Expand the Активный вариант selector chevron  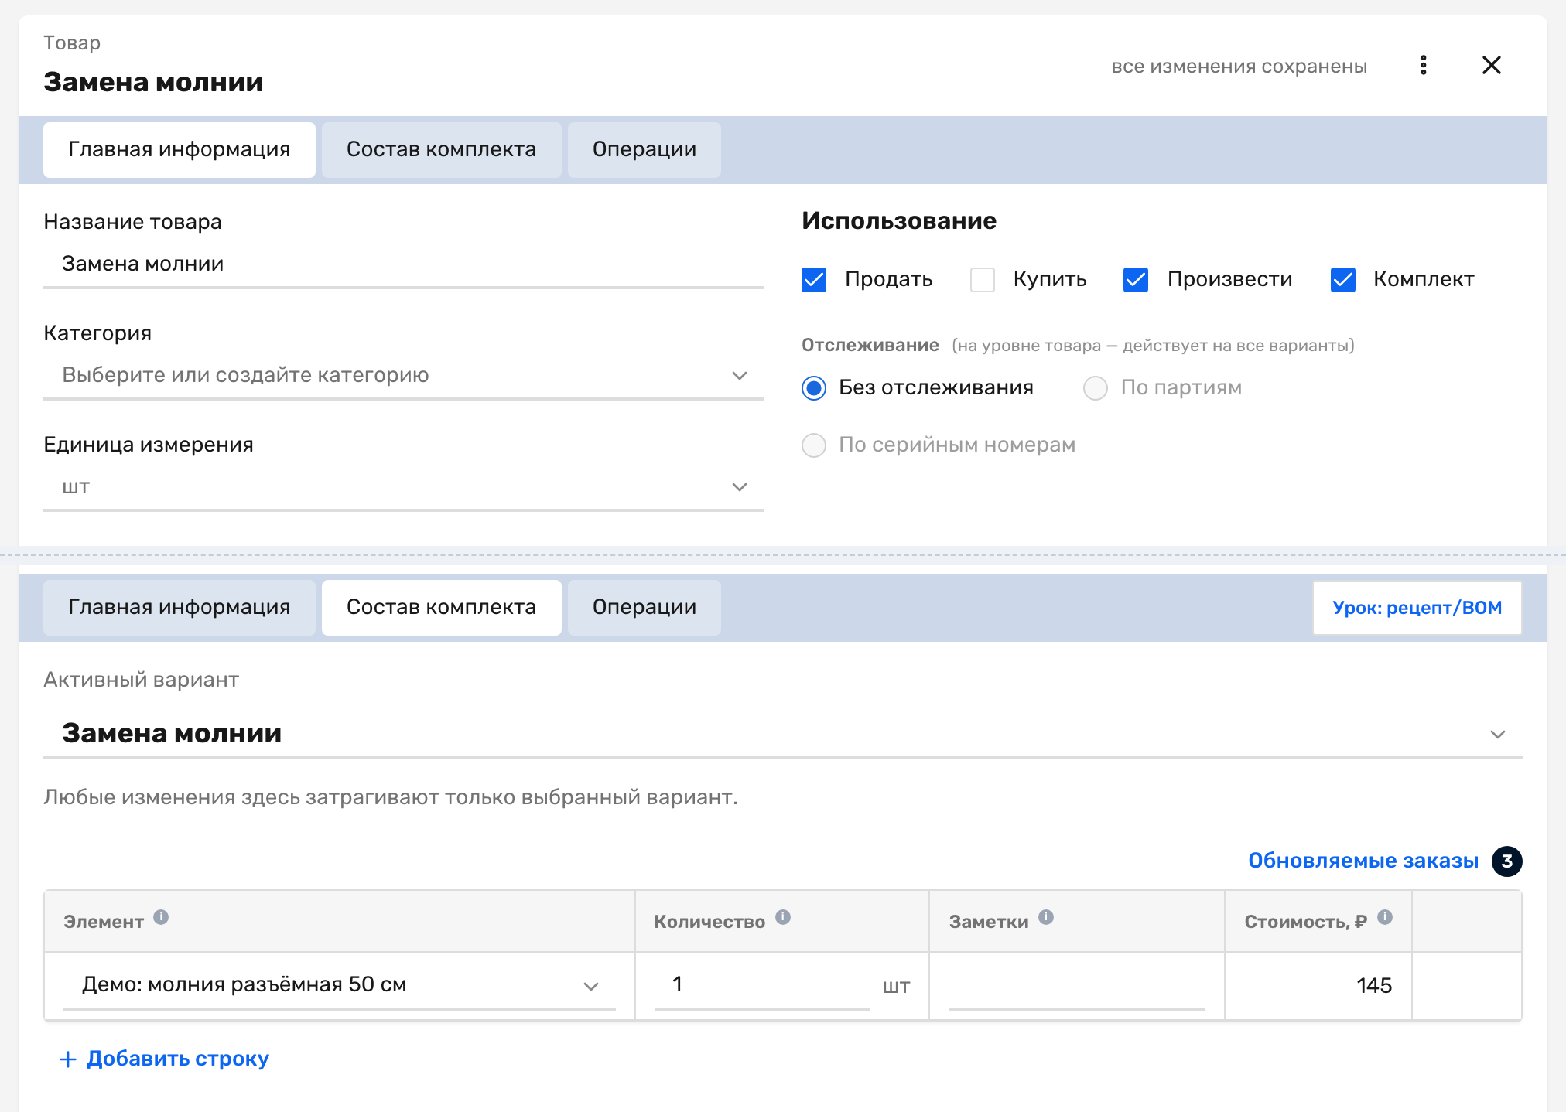tap(1498, 735)
